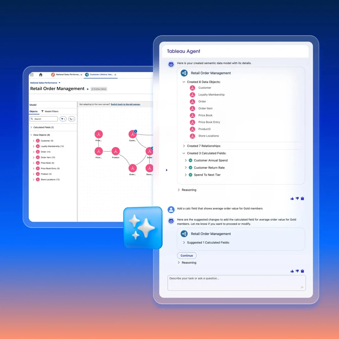Click Customer object in agent list
339x339 pixels.
(205, 88)
